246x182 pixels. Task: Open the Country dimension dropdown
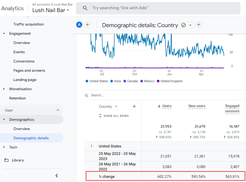click(x=108, y=107)
